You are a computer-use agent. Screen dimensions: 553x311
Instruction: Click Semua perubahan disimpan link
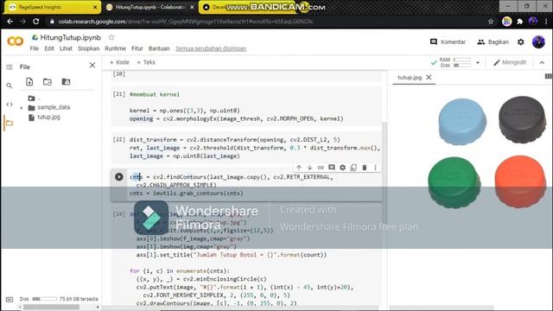coord(211,48)
